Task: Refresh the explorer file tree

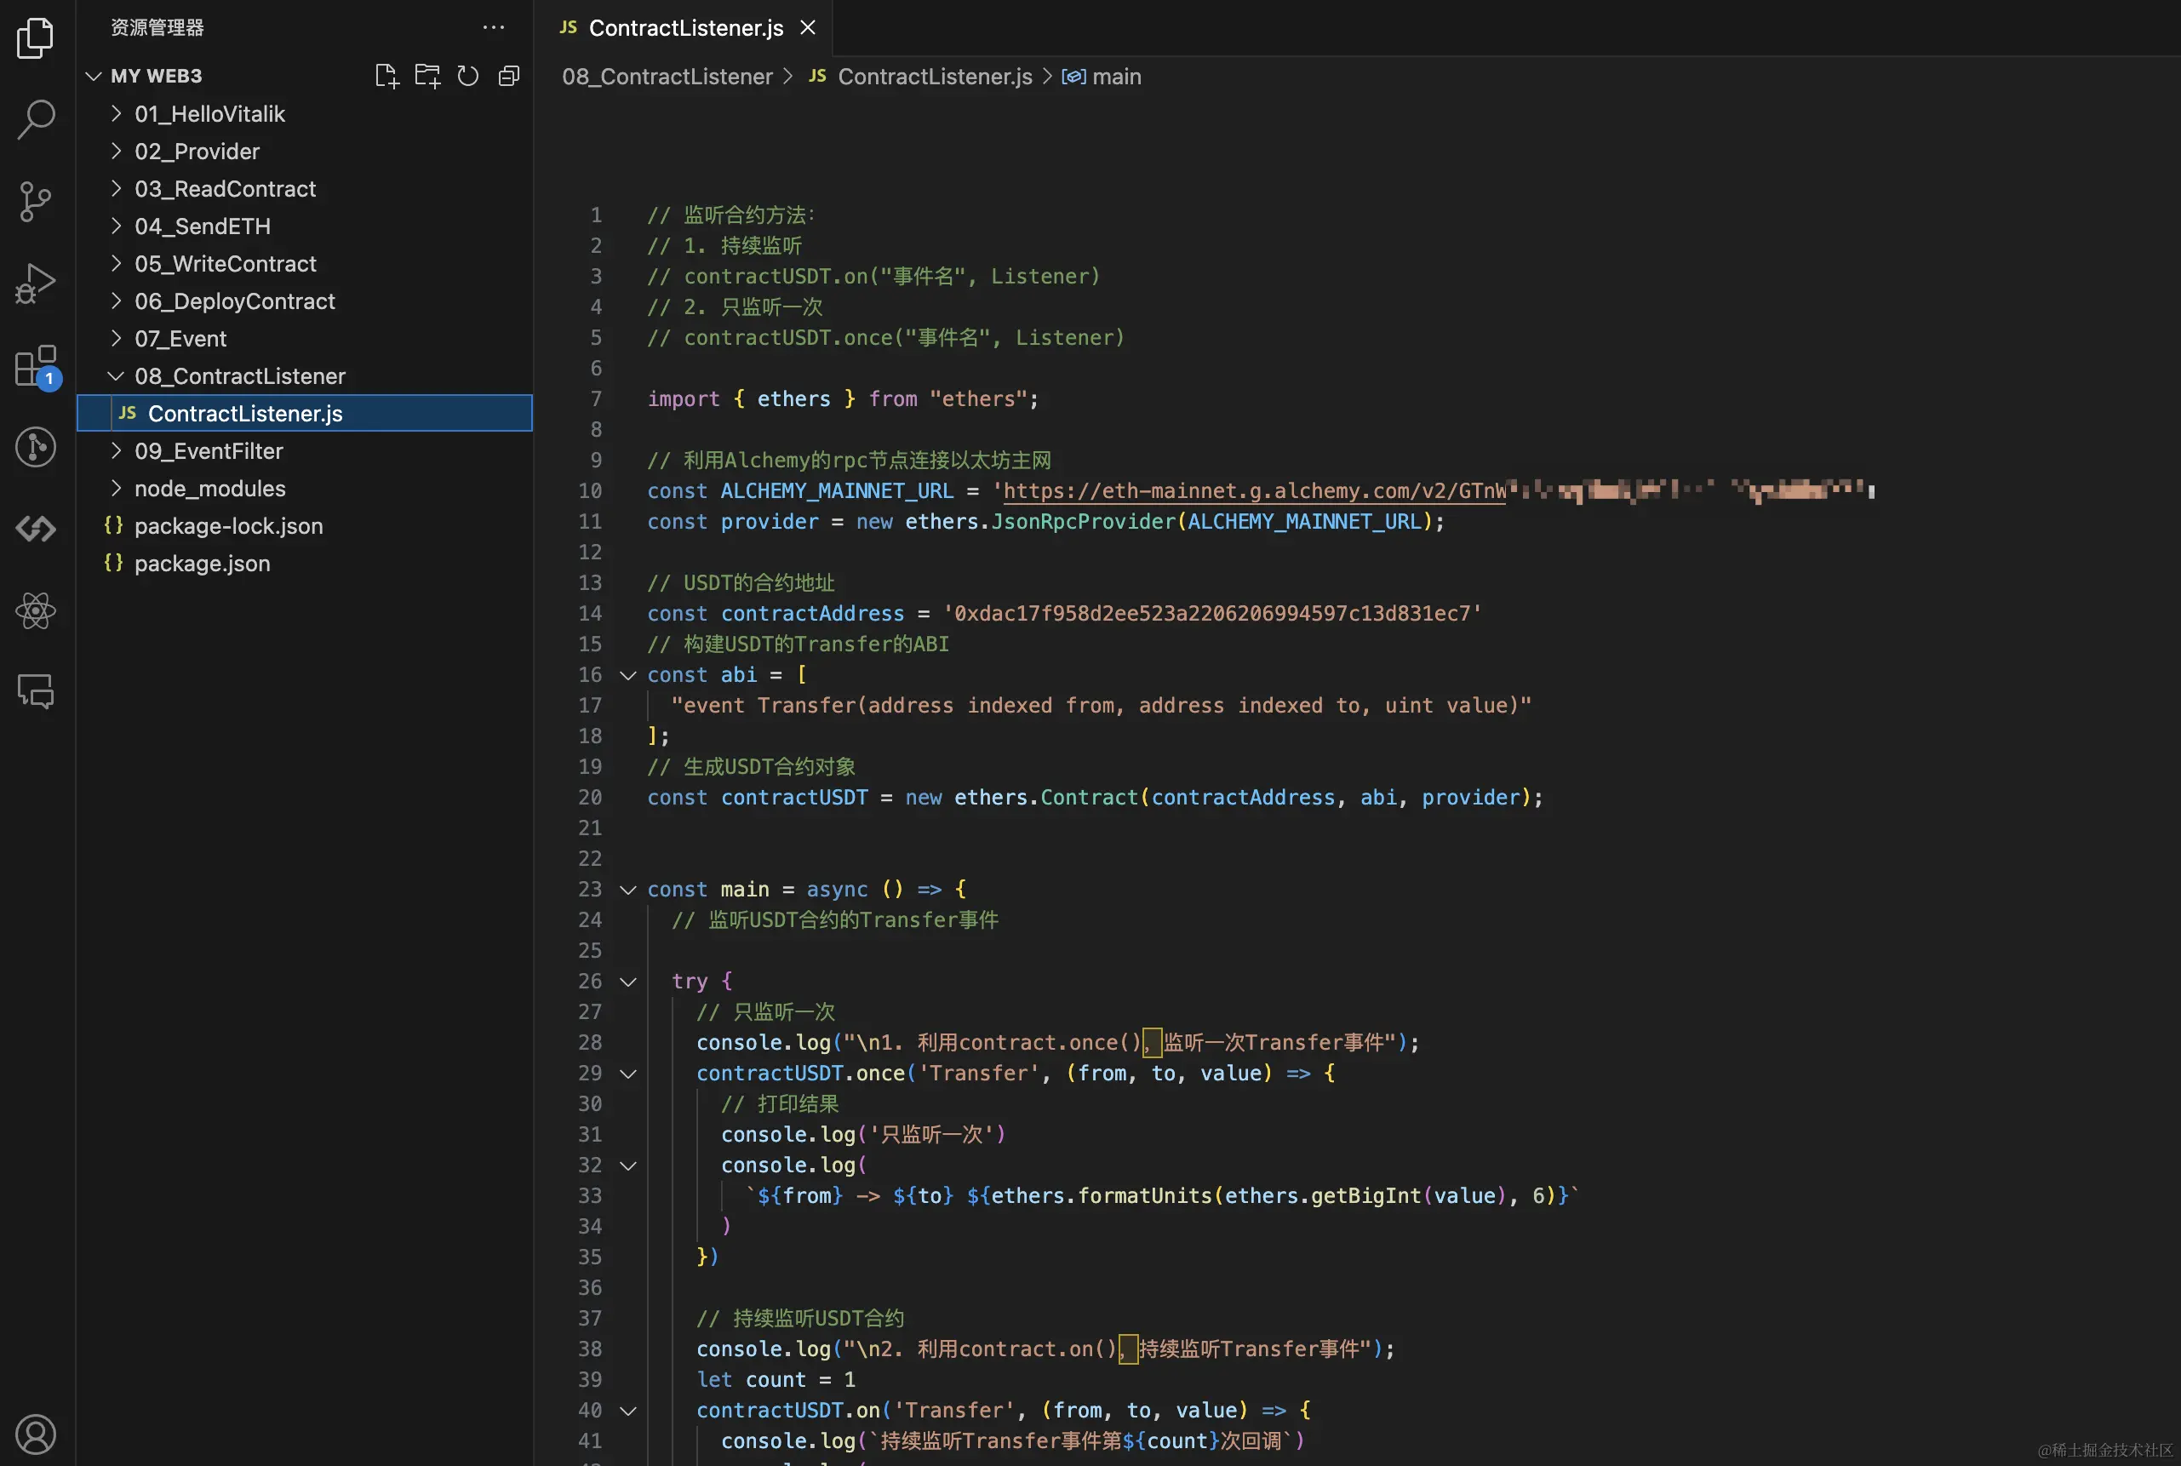Action: click(x=467, y=76)
